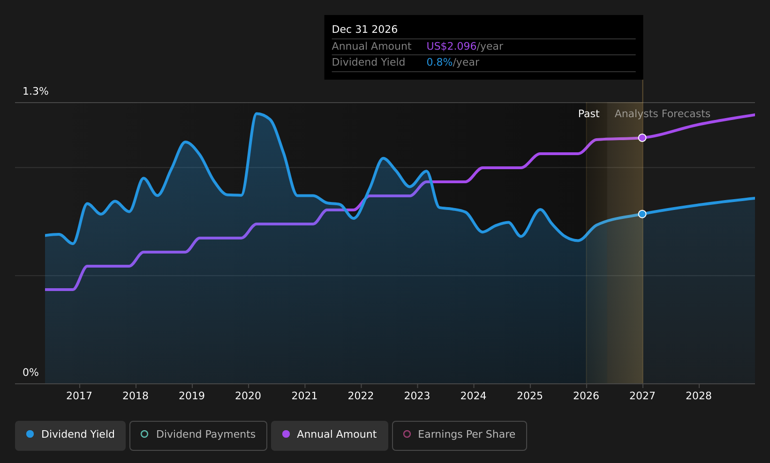Toggle the Dividend Yield legend button
770x463 pixels.
pos(70,435)
